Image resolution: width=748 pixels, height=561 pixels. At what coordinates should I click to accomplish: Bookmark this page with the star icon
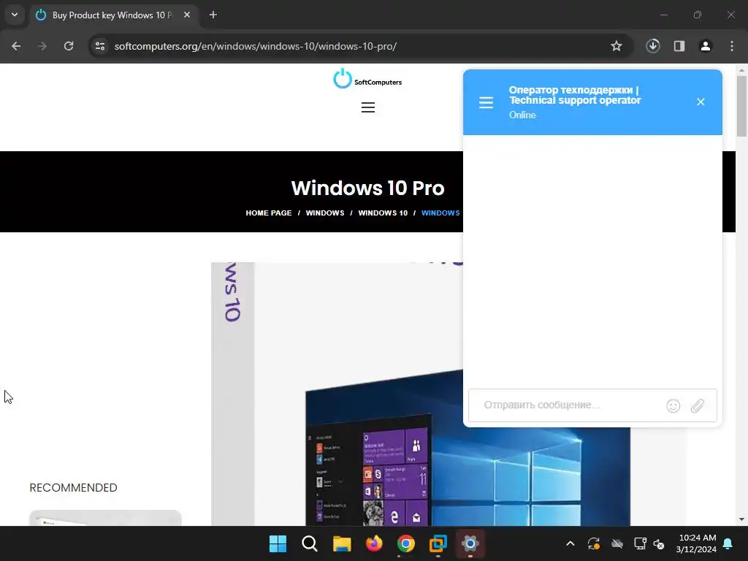pyautogui.click(x=617, y=46)
